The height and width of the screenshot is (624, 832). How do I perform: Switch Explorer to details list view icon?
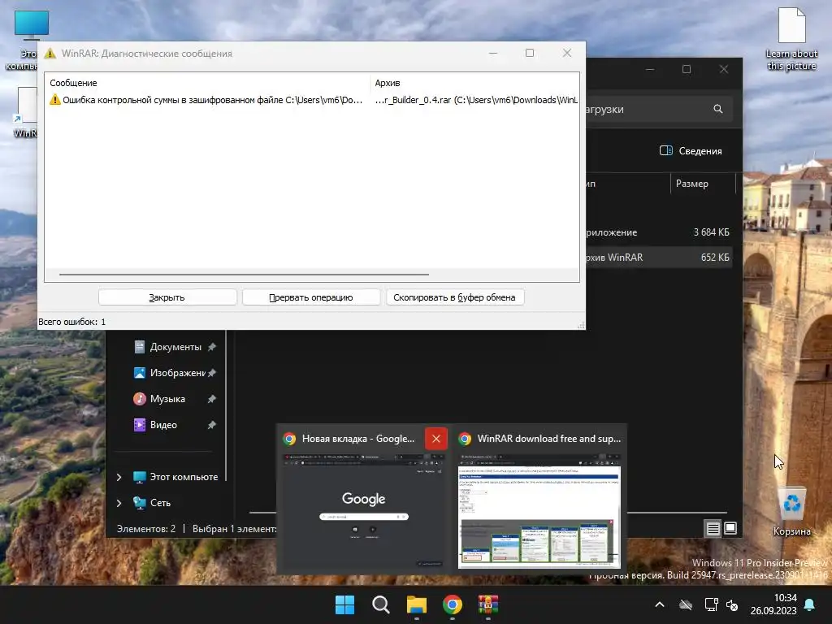[713, 528]
